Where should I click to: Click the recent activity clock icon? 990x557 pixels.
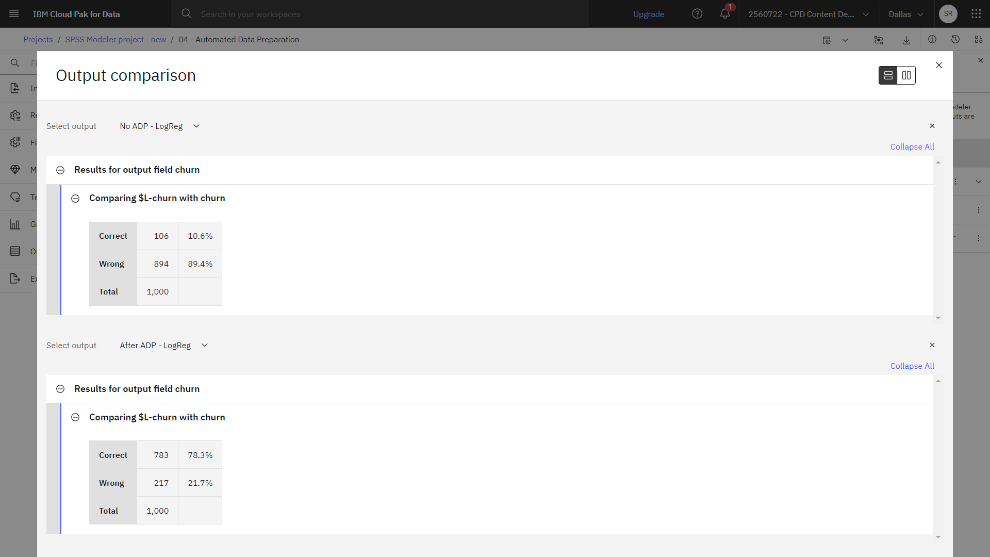(955, 39)
